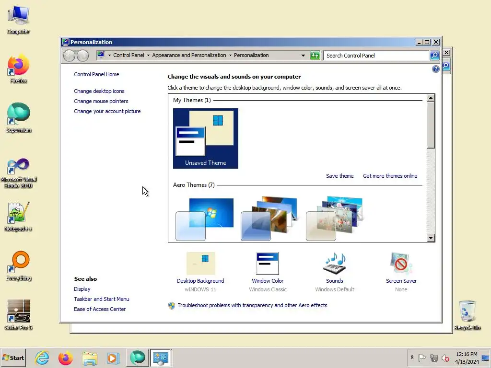The width and height of the screenshot is (491, 368).
Task: Click Window Color text link
Action: 268,281
